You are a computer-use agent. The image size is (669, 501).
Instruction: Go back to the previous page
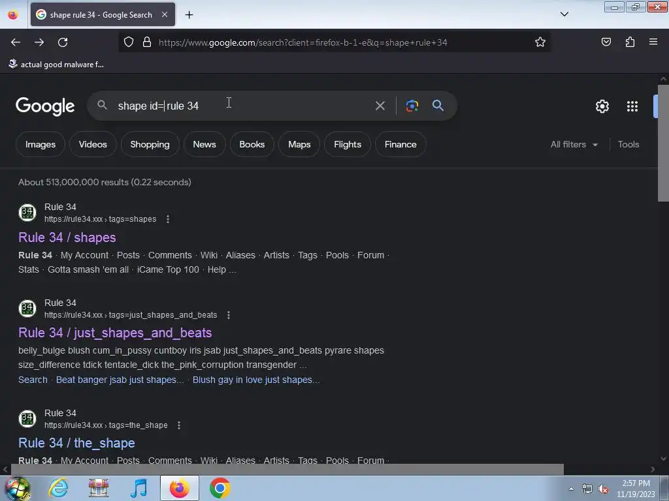pyautogui.click(x=16, y=42)
